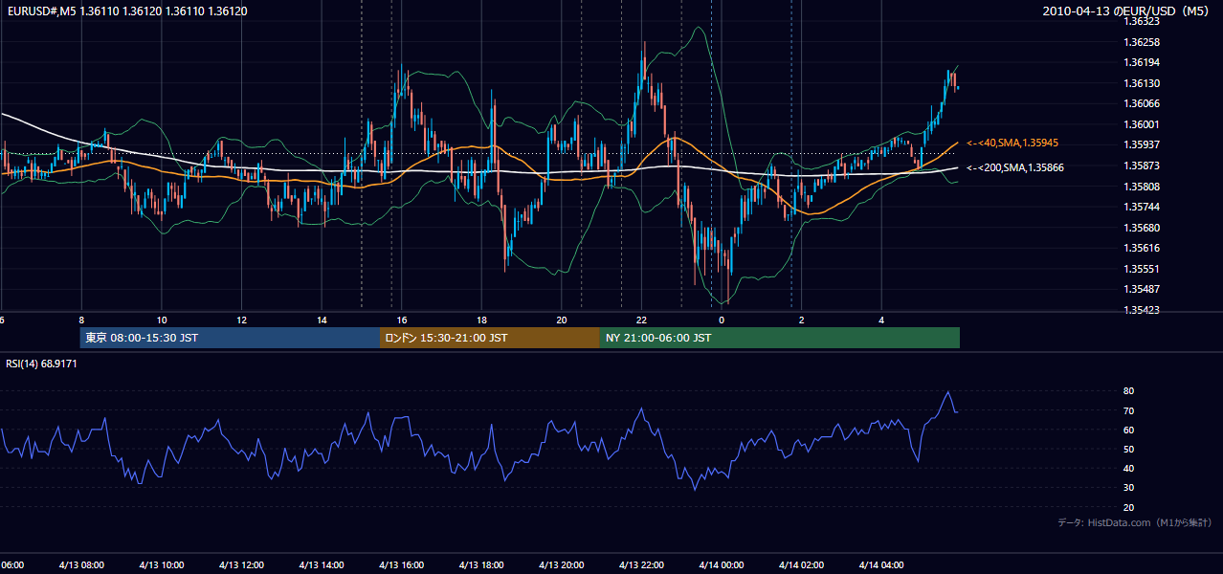
Task: Click price level 1.36258 on the axis
Action: [1142, 42]
